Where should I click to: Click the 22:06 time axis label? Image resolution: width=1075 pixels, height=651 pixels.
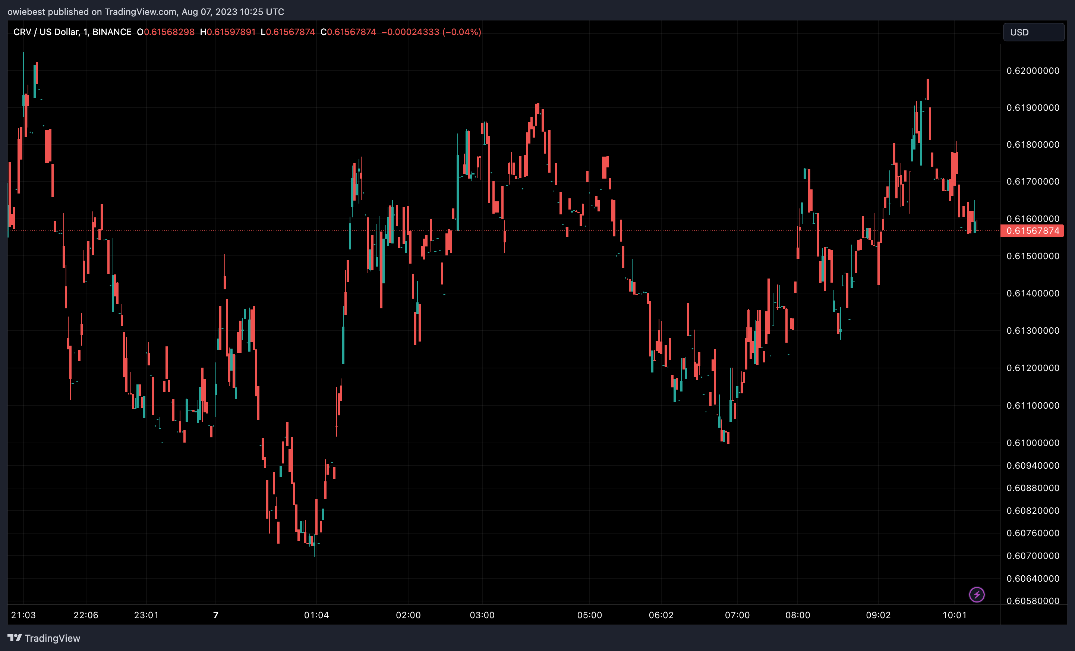click(86, 615)
